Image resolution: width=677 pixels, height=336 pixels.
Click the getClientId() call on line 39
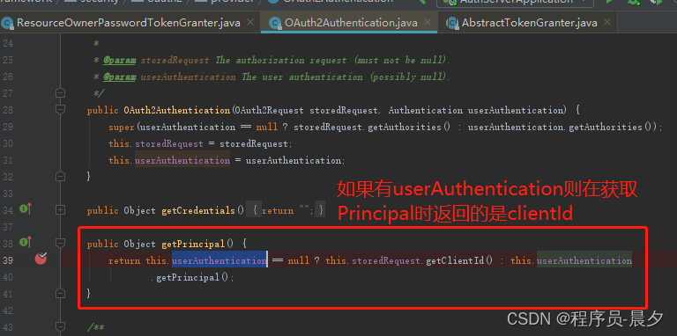pyautogui.click(x=459, y=260)
